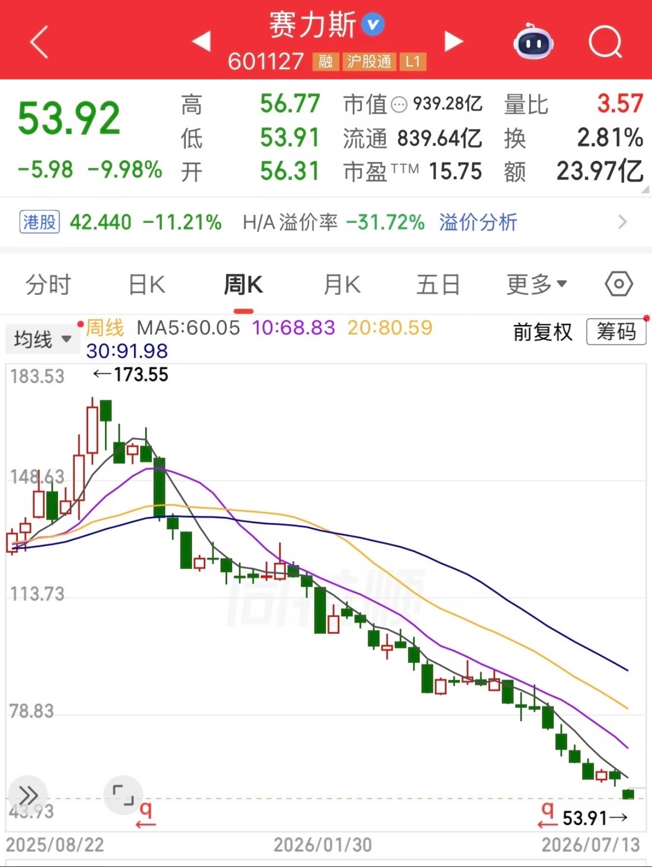This screenshot has width=652, height=867.
Task: Tap the 港股 tag
Action: [40, 222]
